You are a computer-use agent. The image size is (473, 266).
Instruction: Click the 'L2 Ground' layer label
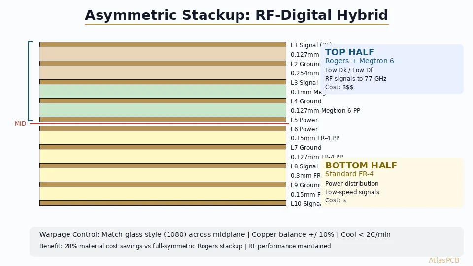tap(305, 64)
